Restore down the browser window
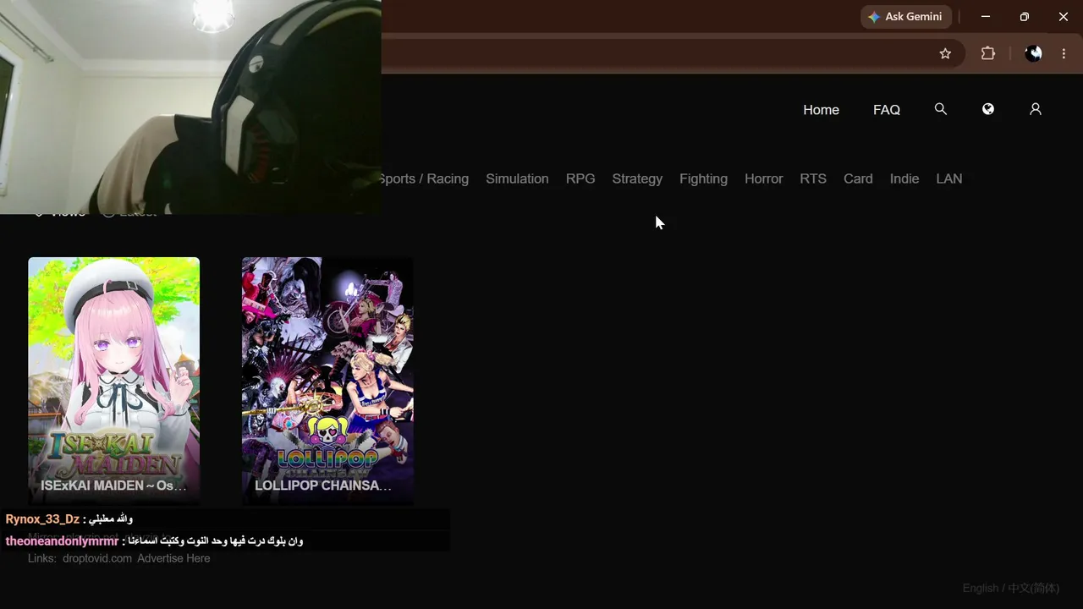The width and height of the screenshot is (1083, 609). (x=1025, y=17)
